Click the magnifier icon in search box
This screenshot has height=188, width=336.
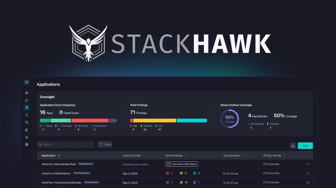pyautogui.click(x=40, y=145)
